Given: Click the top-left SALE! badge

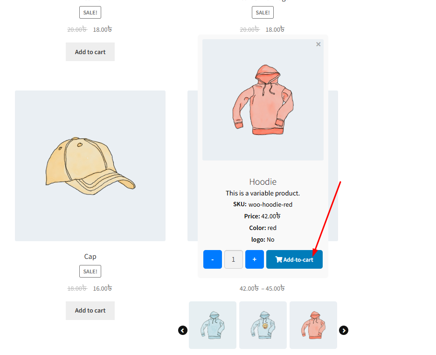Looking at the screenshot, I should [x=90, y=13].
